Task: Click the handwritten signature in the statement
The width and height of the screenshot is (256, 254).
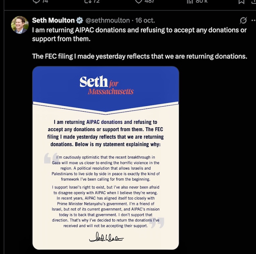Action: pyautogui.click(x=106, y=238)
